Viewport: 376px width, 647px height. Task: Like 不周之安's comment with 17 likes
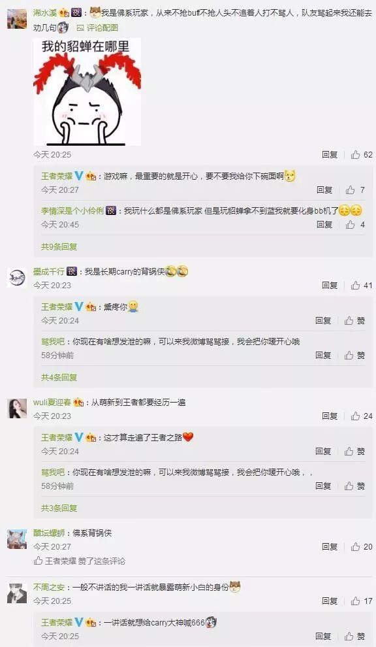pos(362,601)
